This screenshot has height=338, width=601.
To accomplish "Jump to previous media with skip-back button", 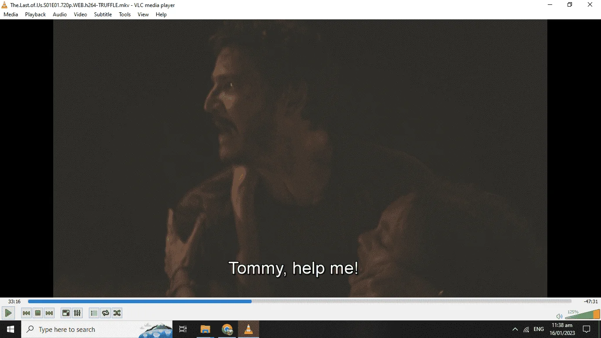I will click(x=26, y=313).
